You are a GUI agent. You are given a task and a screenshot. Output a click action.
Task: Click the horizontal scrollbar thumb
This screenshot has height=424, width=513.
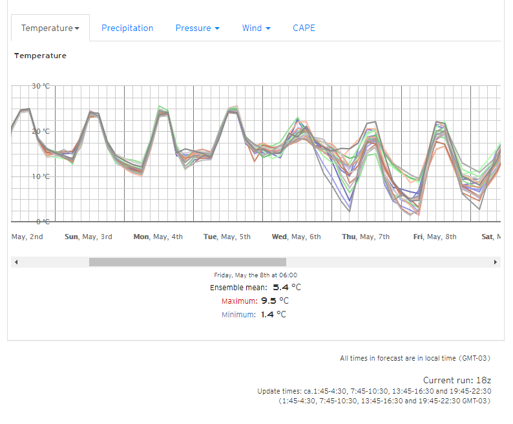point(187,262)
